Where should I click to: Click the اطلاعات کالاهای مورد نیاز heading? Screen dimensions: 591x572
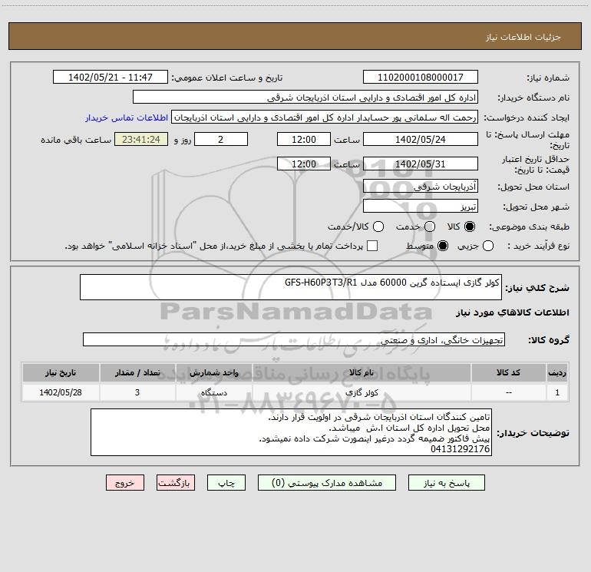pyautogui.click(x=513, y=312)
